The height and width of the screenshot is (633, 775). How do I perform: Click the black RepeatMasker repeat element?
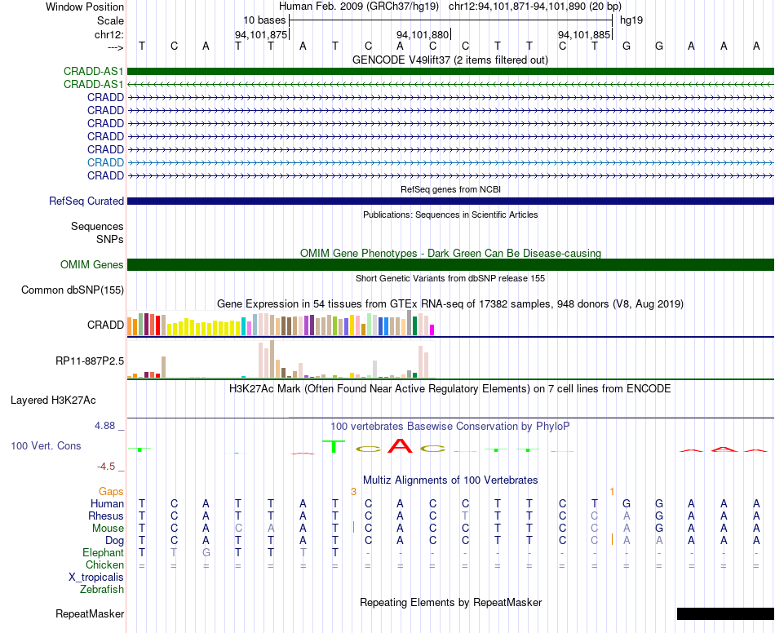point(725,613)
